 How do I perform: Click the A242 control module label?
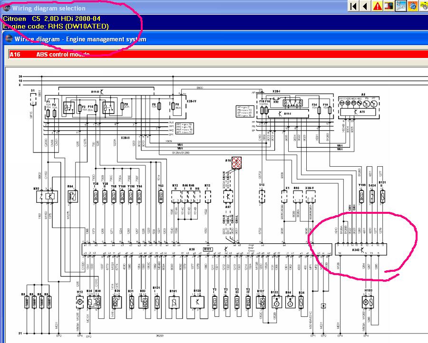click(356, 250)
